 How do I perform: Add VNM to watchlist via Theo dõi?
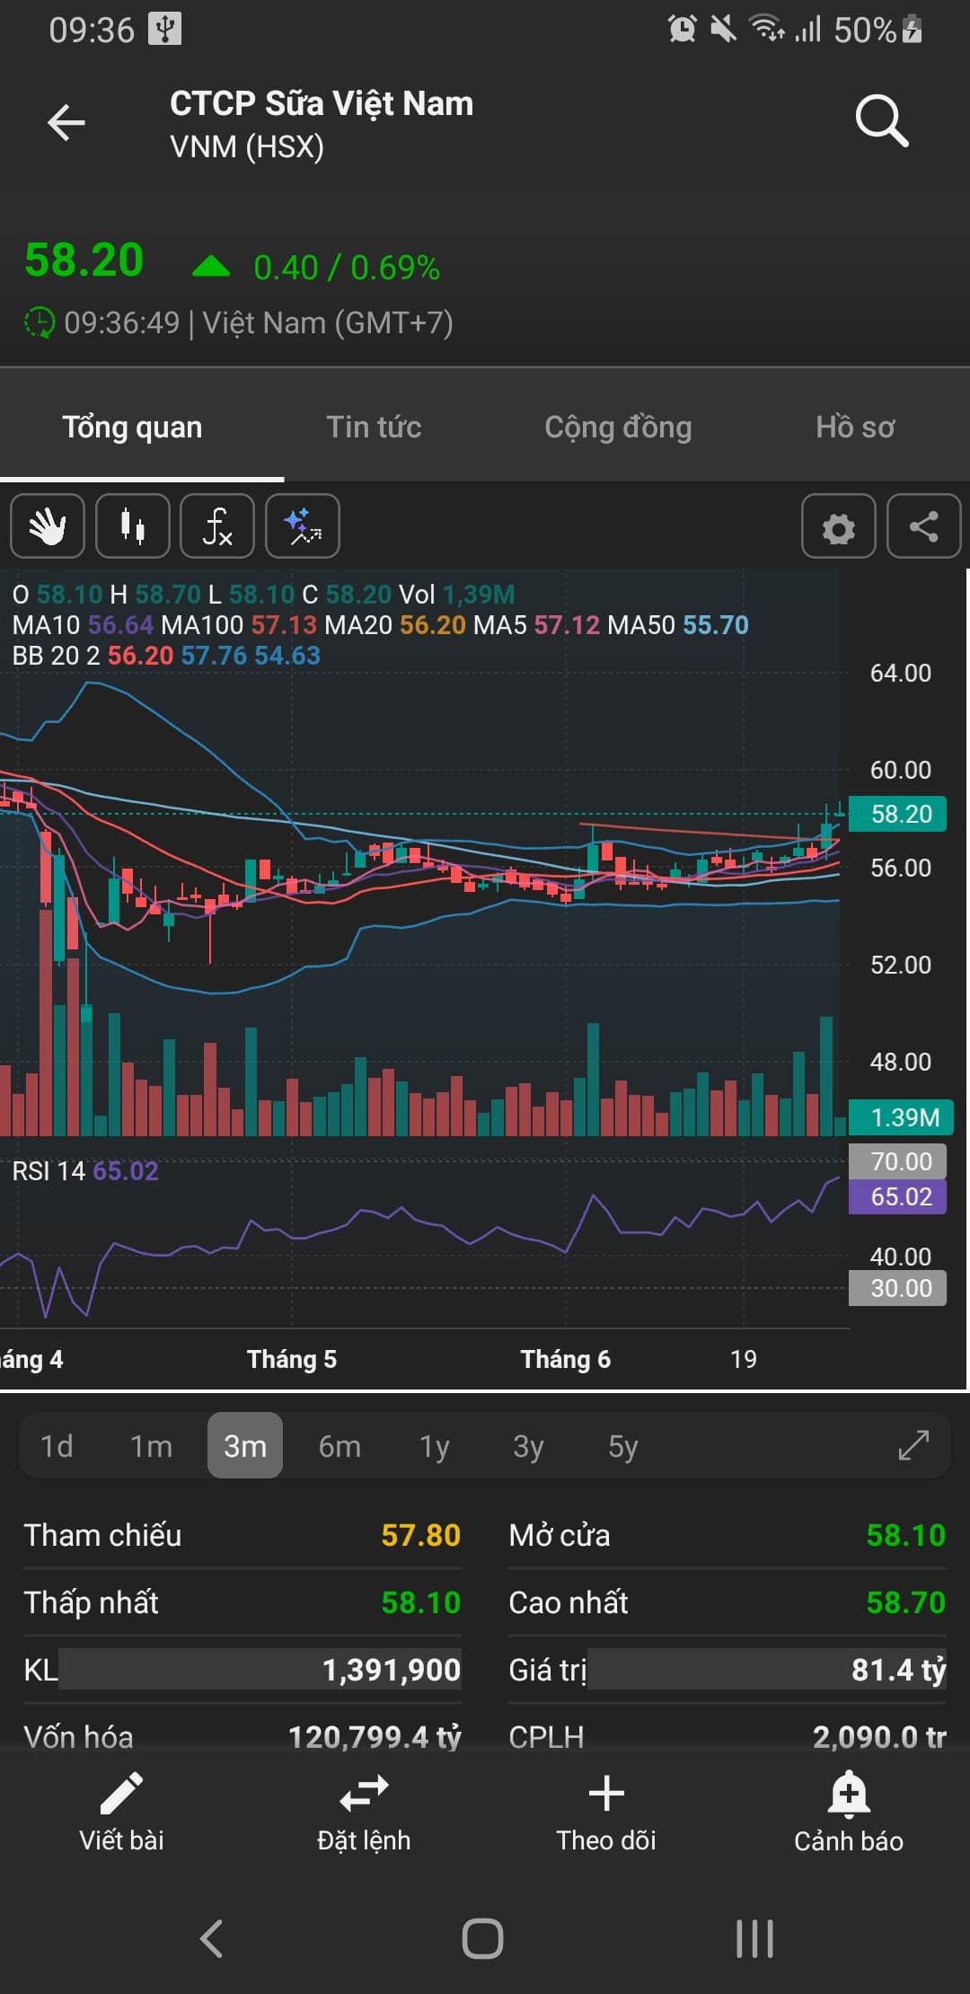tap(606, 1813)
